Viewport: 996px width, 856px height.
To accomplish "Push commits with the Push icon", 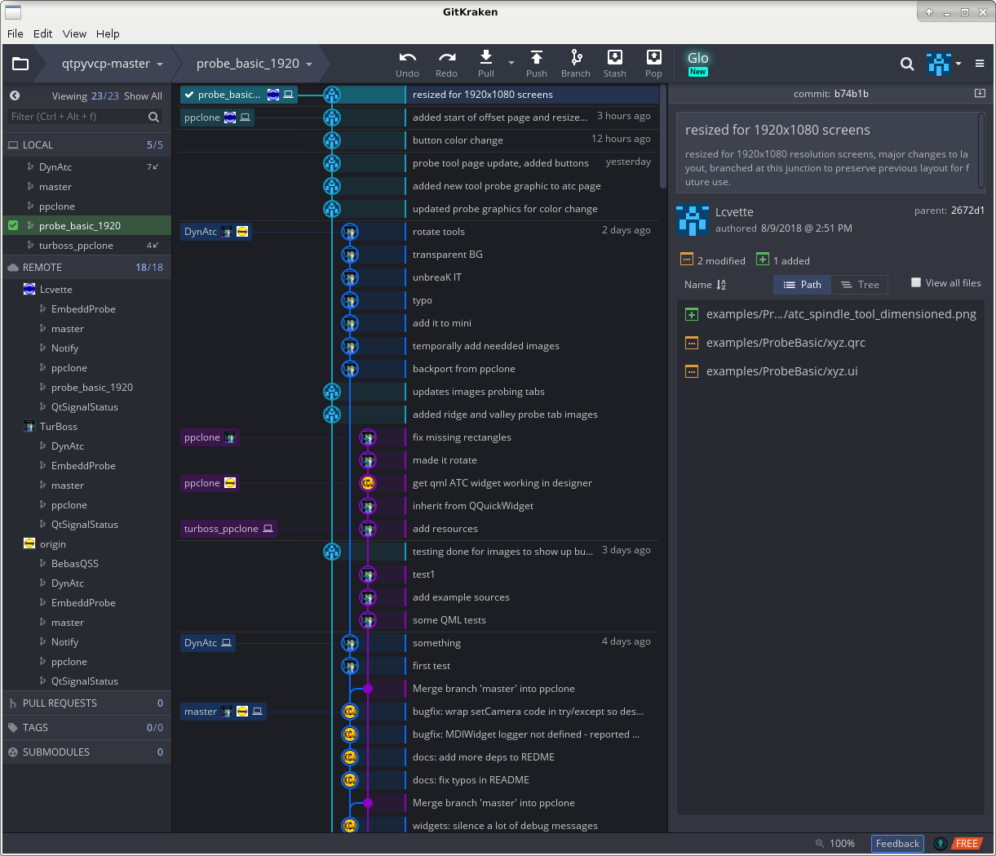I will (x=536, y=56).
